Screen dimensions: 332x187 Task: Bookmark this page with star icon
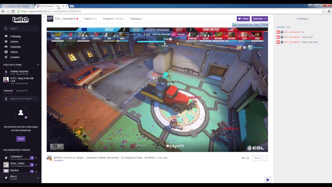coord(323,11)
